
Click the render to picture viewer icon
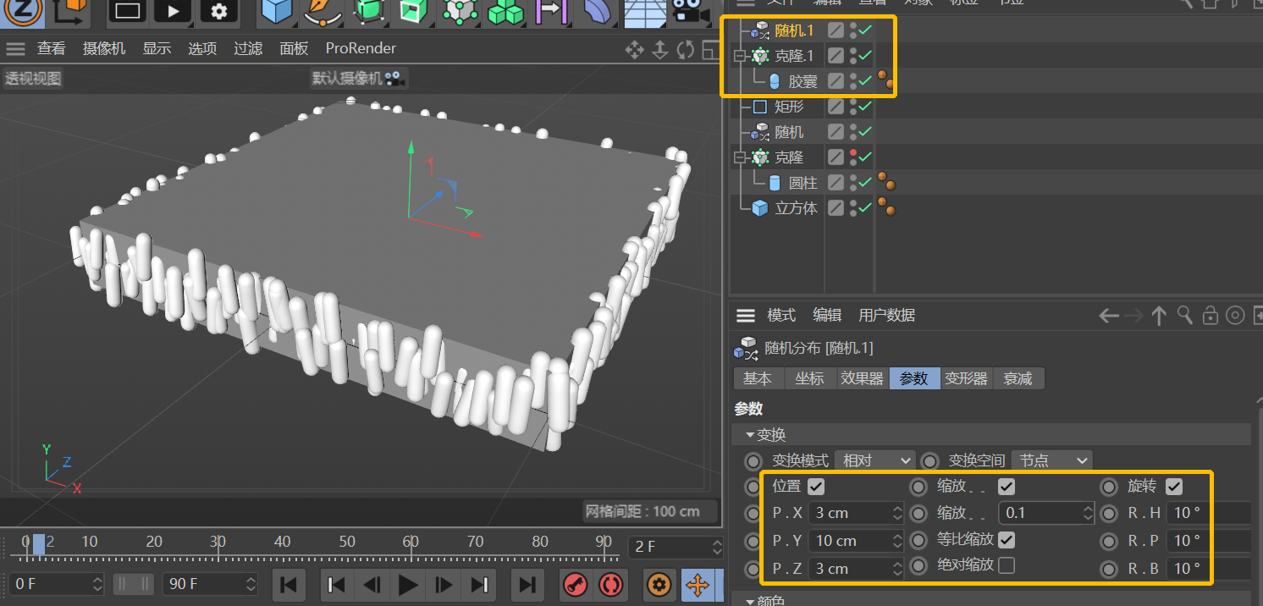[x=173, y=12]
